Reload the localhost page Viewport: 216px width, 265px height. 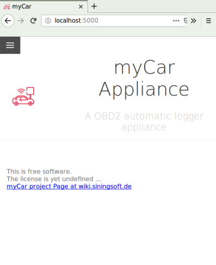click(x=33, y=21)
